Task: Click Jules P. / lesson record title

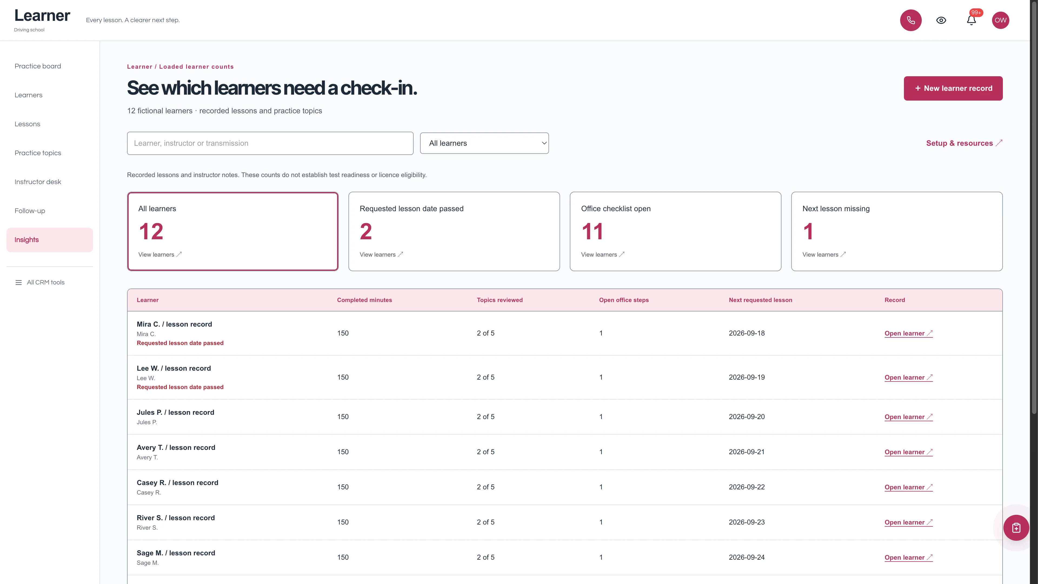Action: (175, 412)
